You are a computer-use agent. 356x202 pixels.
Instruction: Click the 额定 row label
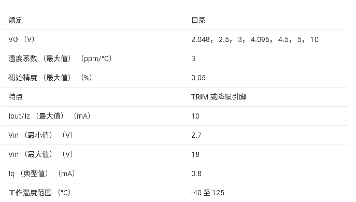pyautogui.click(x=16, y=20)
